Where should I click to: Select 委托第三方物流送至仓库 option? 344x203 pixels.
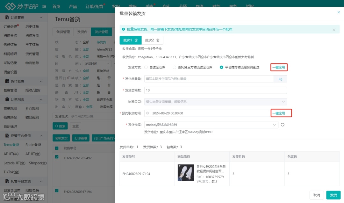coord(174,67)
